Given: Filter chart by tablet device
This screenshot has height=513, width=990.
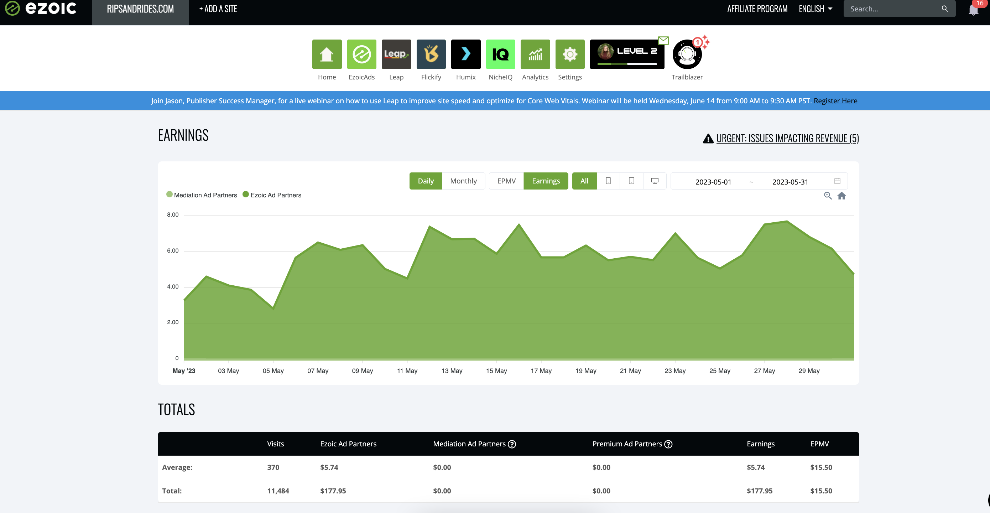Looking at the screenshot, I should pyautogui.click(x=631, y=181).
